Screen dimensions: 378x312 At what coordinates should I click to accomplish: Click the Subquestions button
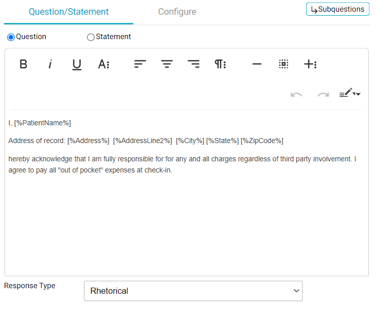tap(337, 9)
